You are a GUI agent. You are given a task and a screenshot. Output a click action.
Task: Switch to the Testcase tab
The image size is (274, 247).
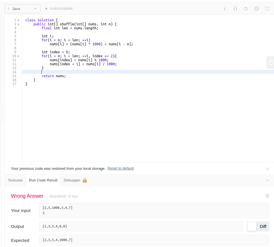15,180
